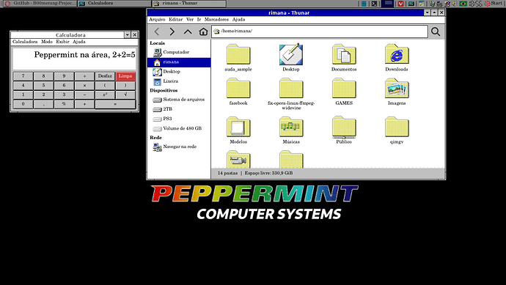
Task: Click the /home/rimana/ path field
Action: (320, 32)
